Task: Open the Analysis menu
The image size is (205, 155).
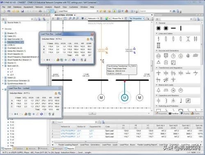Action: (x=48, y=7)
